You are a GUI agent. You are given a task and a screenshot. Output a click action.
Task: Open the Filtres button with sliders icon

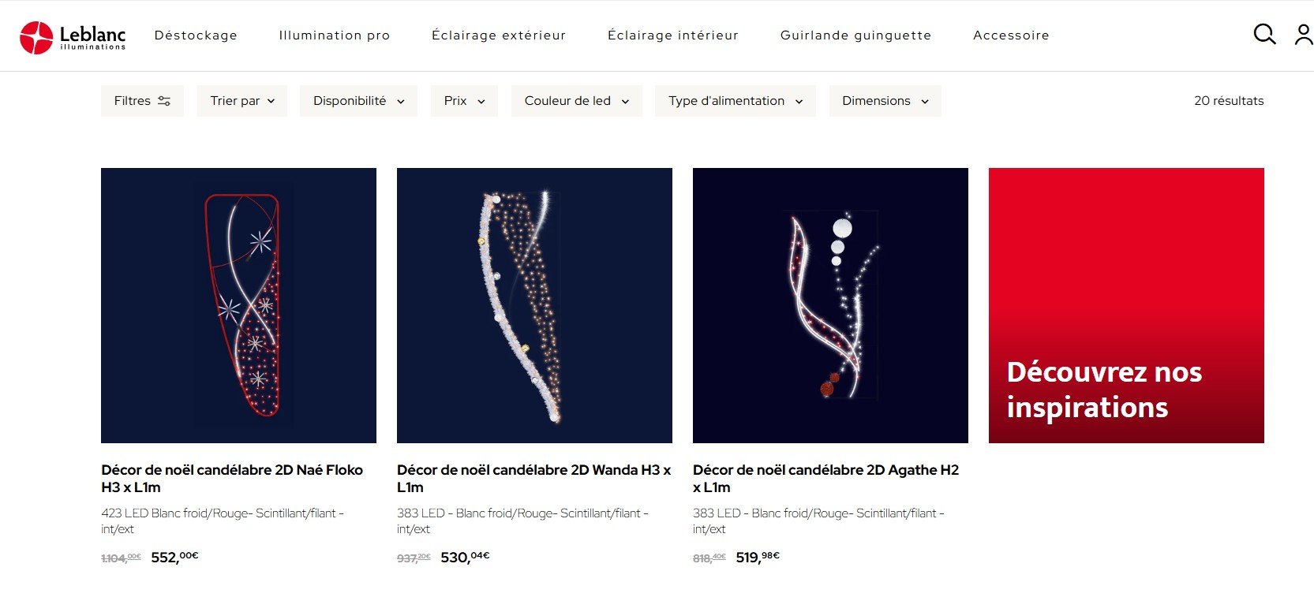pyautogui.click(x=142, y=101)
